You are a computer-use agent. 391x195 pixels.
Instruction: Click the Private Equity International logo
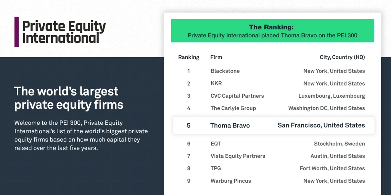(x=60, y=32)
